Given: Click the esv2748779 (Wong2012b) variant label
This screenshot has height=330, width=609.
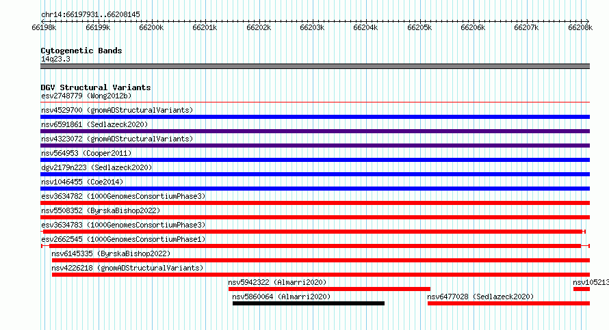Looking at the screenshot, I should click(x=86, y=96).
